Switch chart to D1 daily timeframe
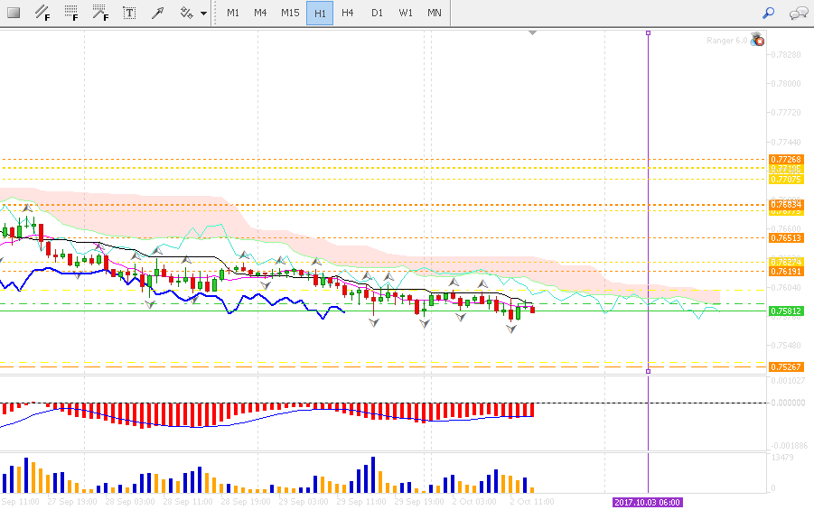The image size is (814, 510). 377,13
